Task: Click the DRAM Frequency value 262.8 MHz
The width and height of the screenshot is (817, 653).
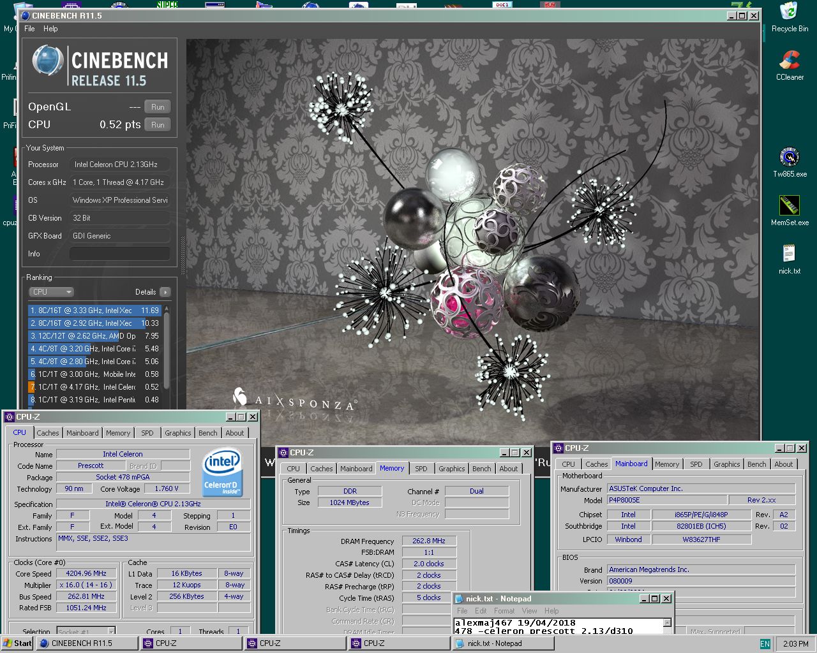Action: tap(429, 541)
